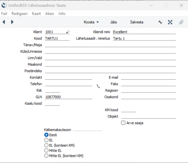Go to next record arrow

click(12, 22)
